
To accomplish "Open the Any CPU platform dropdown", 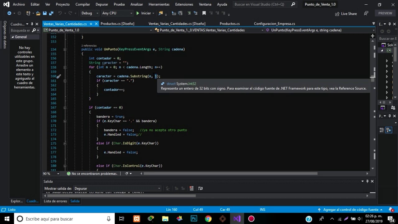I will coord(117,13).
